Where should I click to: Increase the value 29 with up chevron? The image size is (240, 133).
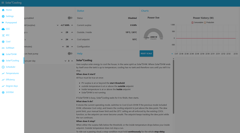click(x=72, y=32)
